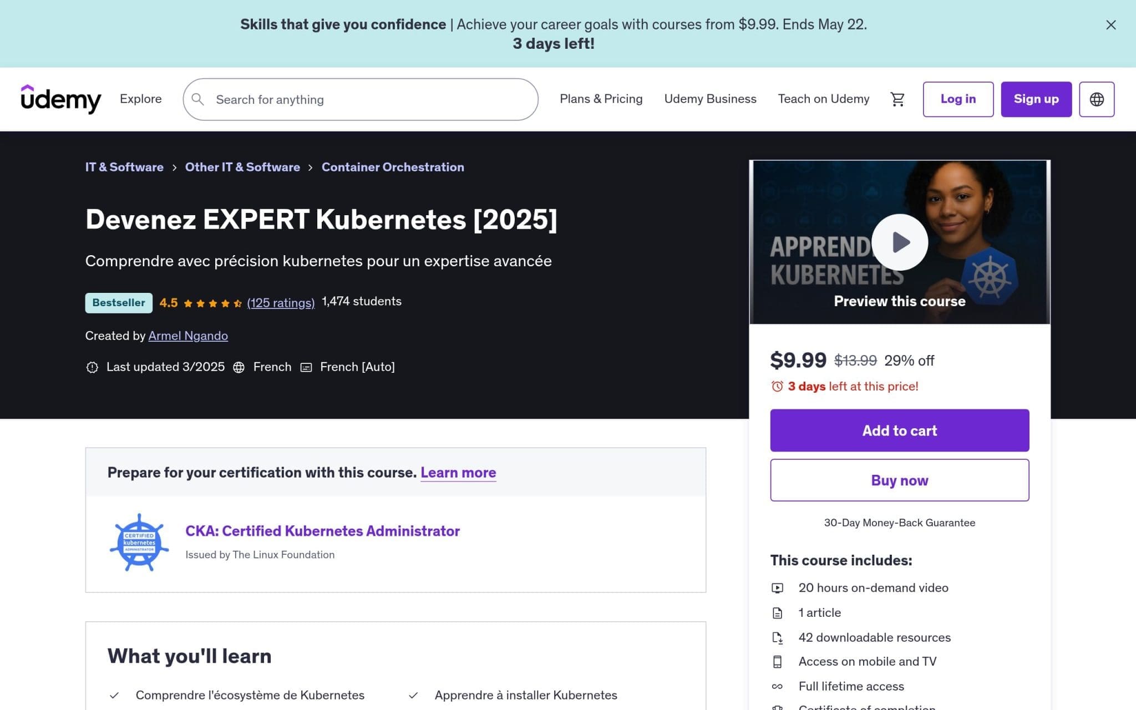Click the Bestseller badge
The width and height of the screenshot is (1136, 710).
(119, 303)
